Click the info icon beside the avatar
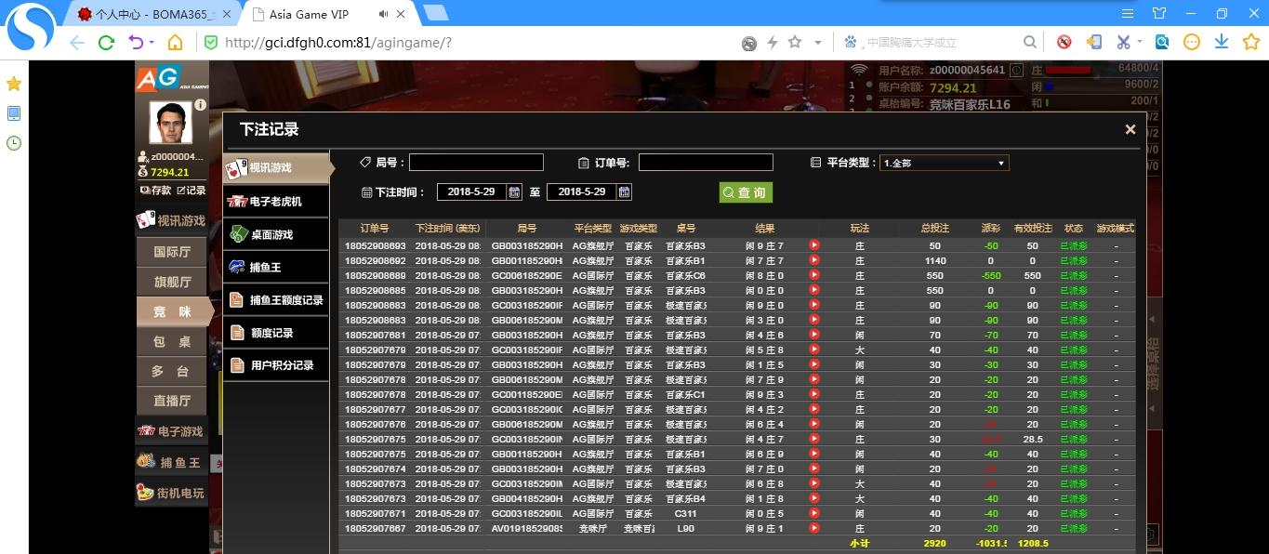 [x=200, y=105]
